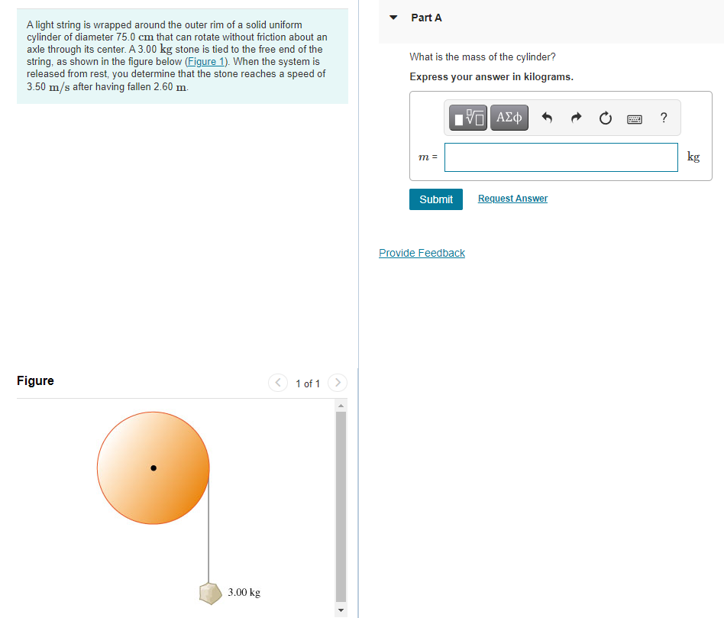Viewport: 724px width, 618px height.
Task: Redo the equation edit
Action: pos(576,118)
